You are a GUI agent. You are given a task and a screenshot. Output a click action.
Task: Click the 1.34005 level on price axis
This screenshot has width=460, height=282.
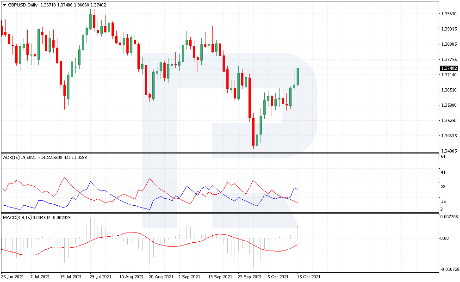[x=448, y=151]
